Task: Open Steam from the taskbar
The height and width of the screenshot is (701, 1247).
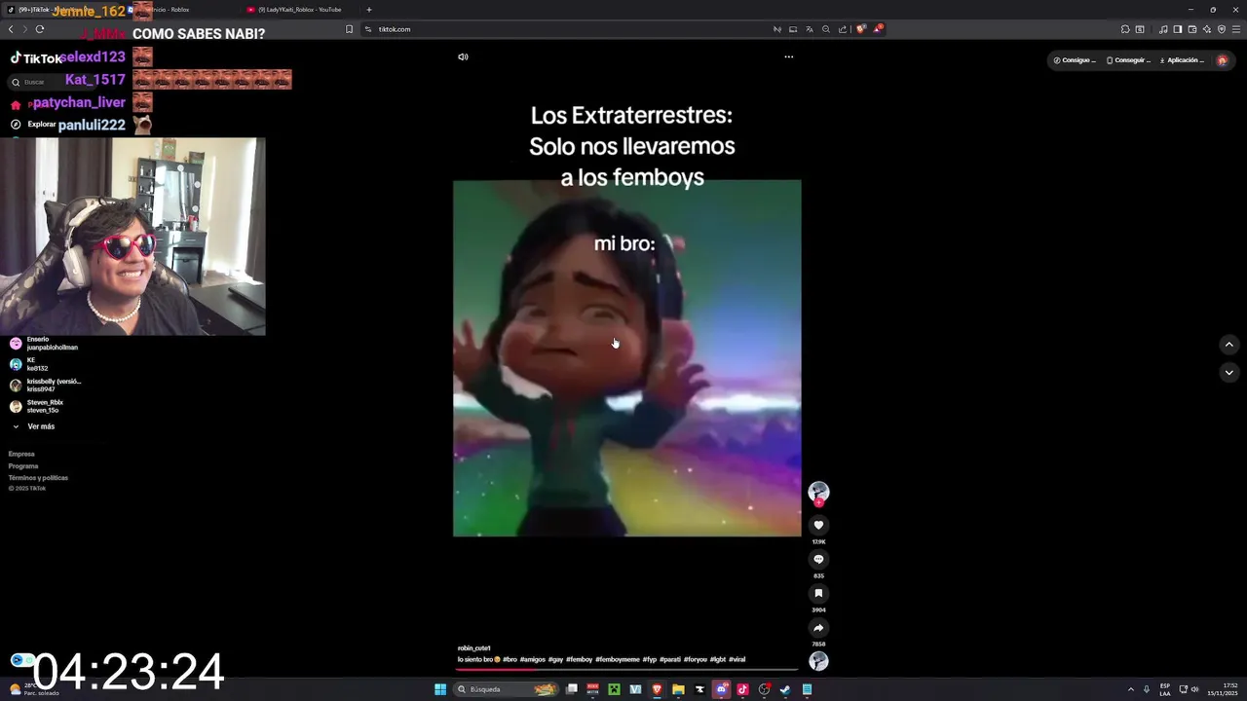Action: 785,689
